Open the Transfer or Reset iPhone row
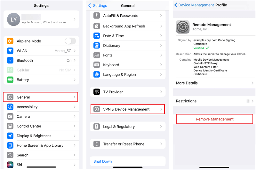Viewport: 256px width, 170px height. (x=128, y=144)
